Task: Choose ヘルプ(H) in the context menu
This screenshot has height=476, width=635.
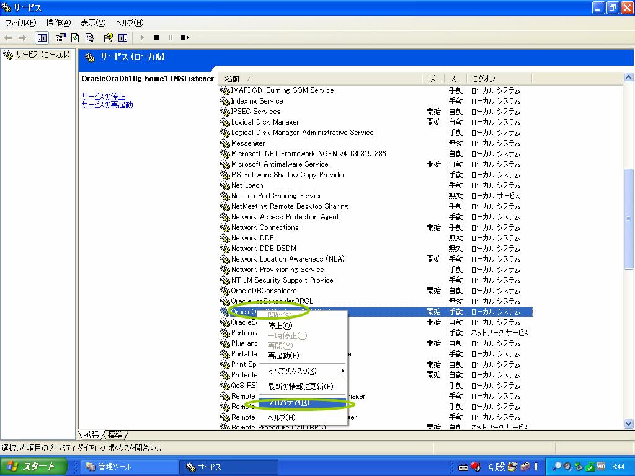Action: [302, 417]
